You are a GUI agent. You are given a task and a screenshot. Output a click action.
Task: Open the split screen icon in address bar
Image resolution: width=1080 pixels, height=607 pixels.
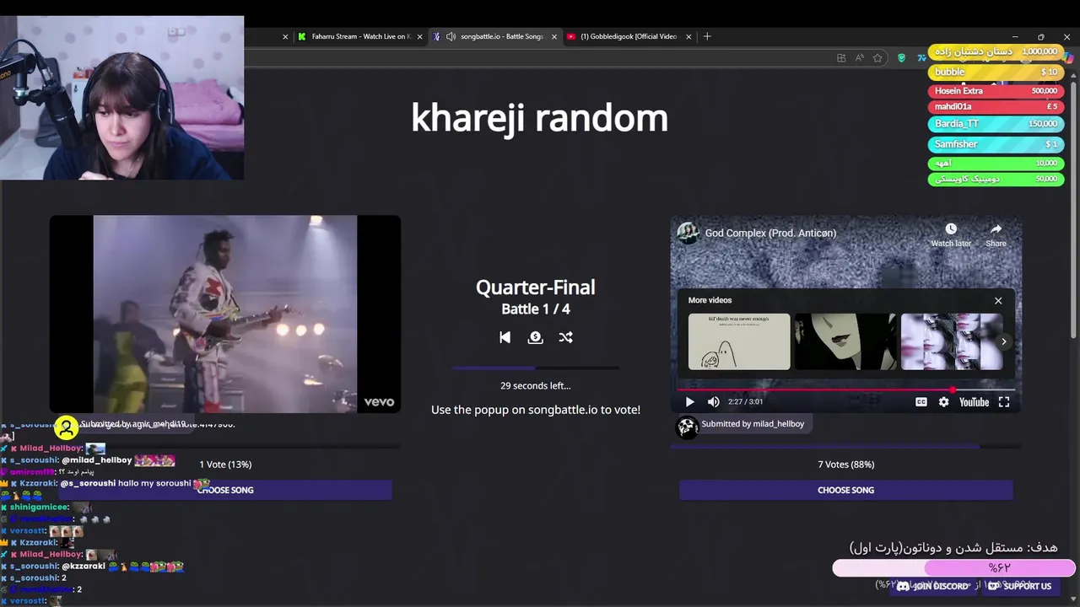pos(841,58)
